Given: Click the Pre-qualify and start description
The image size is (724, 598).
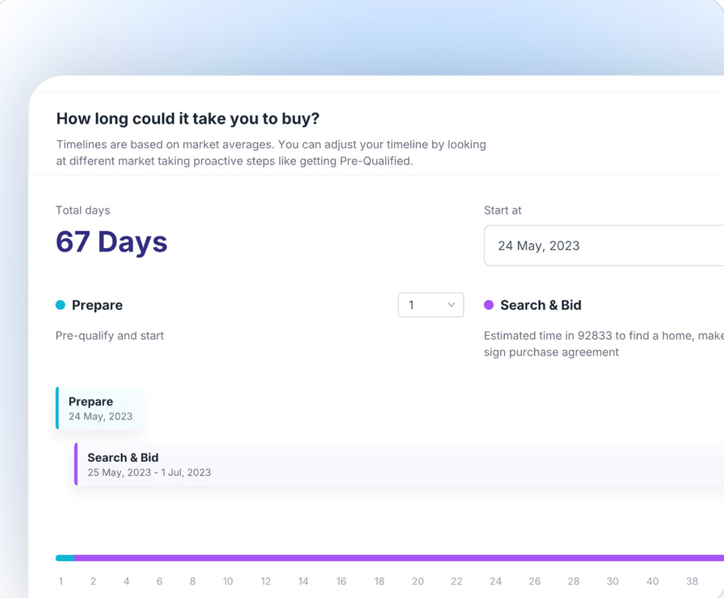Looking at the screenshot, I should 110,336.
